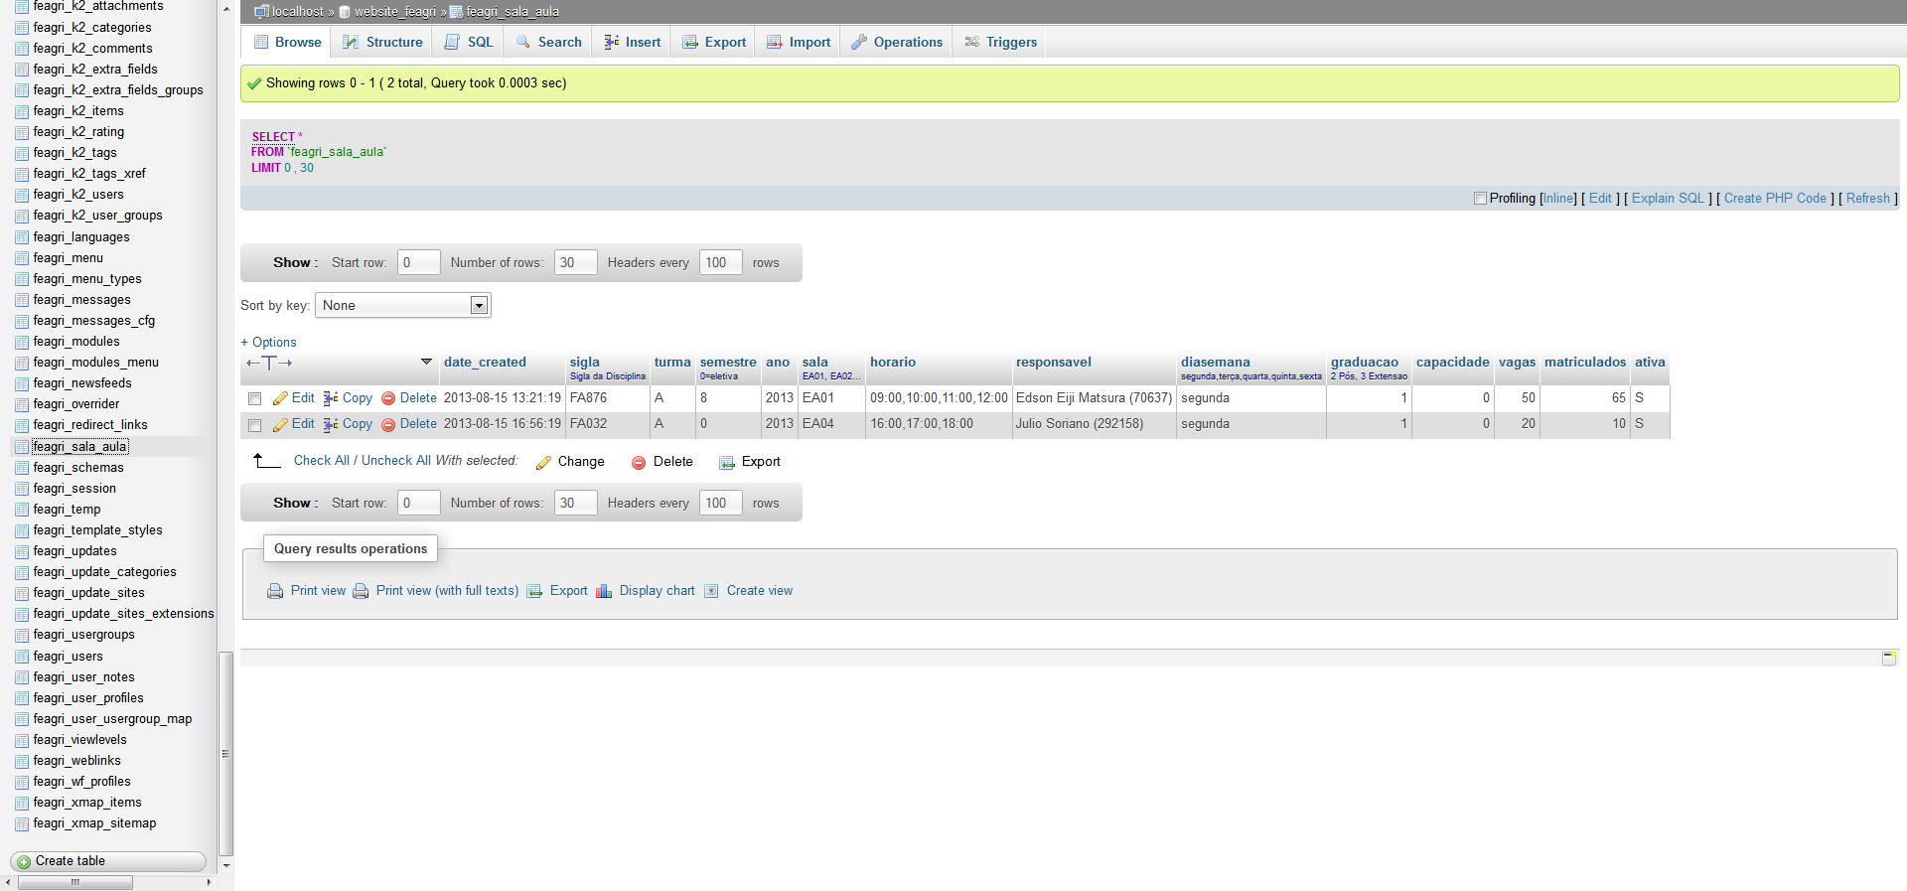
Task: Click the Export icon below results table
Action: (x=727, y=462)
